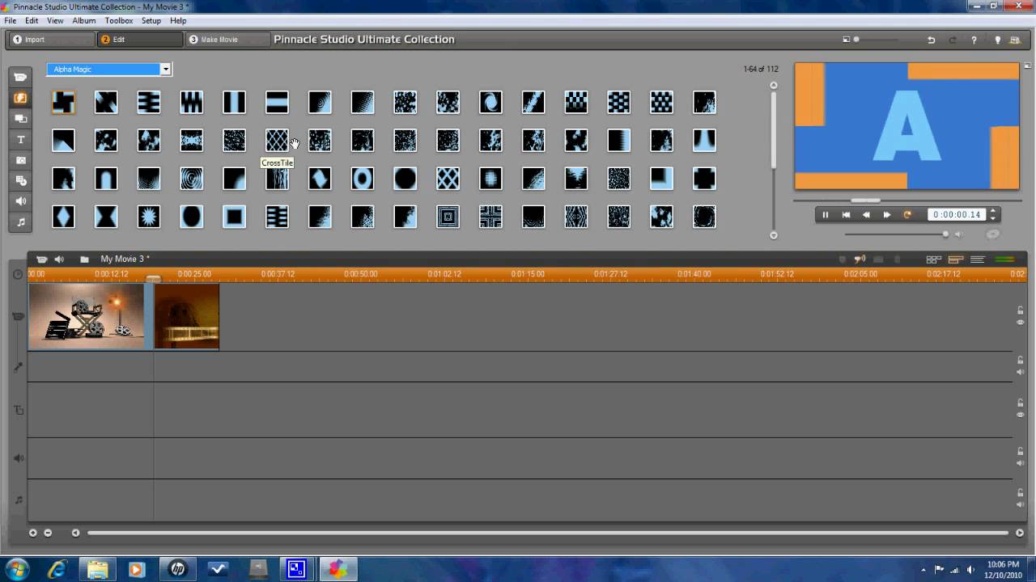Click the album scroll down arrow

tap(773, 235)
